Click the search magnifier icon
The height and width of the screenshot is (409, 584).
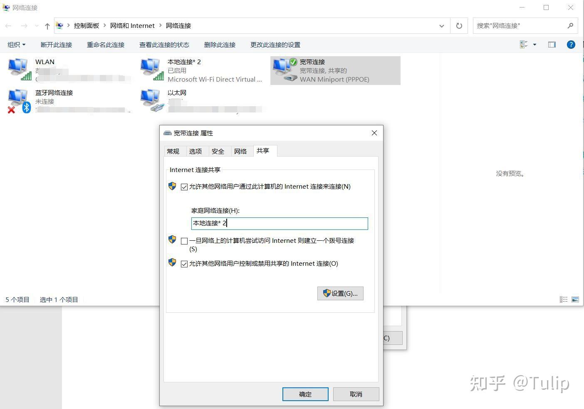click(x=570, y=26)
